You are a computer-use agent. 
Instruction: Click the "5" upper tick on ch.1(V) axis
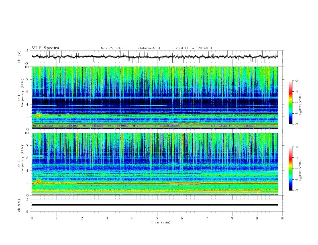click(29, 51)
